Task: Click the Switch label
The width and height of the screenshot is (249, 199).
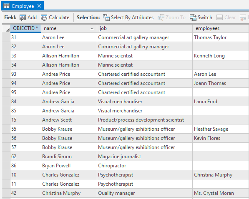Action: point(205,17)
